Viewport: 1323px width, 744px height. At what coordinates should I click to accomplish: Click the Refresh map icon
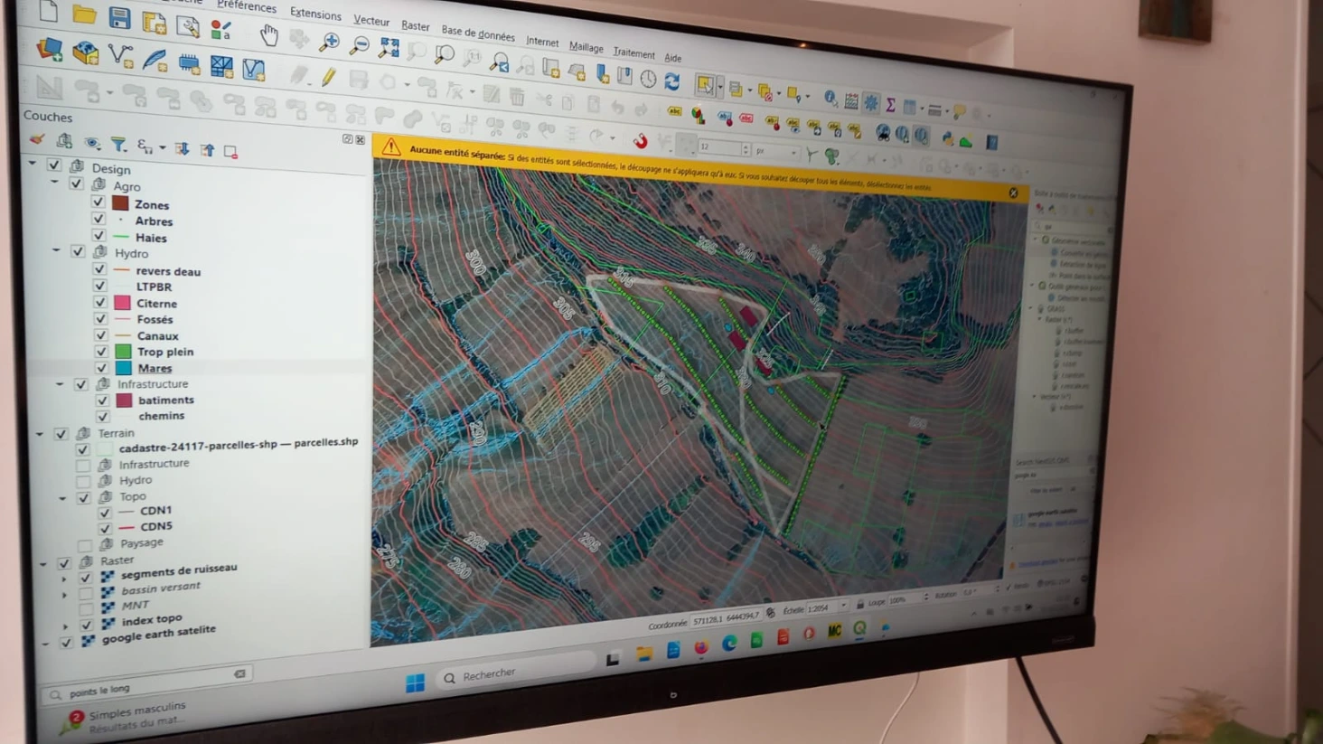click(x=672, y=81)
